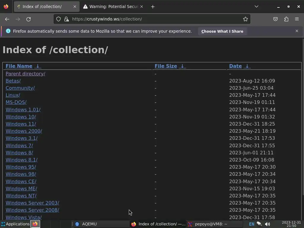Dismiss the Firefox data notification bar

pos(297,31)
